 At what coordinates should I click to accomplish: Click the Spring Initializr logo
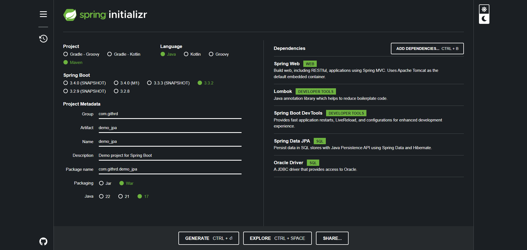pyautogui.click(x=105, y=15)
